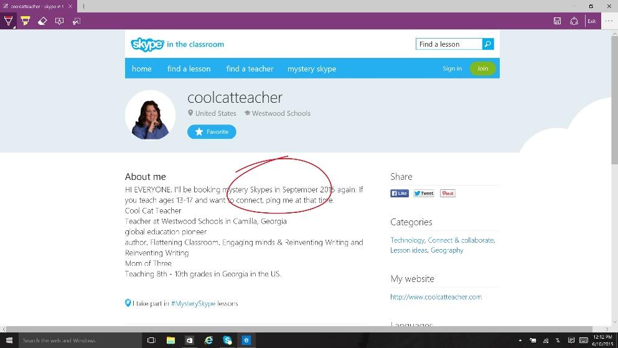Open the Action Center notifications icon
The width and height of the screenshot is (618, 348).
(571, 341)
